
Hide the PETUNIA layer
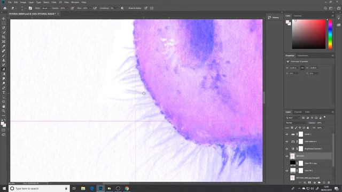[x=287, y=156]
